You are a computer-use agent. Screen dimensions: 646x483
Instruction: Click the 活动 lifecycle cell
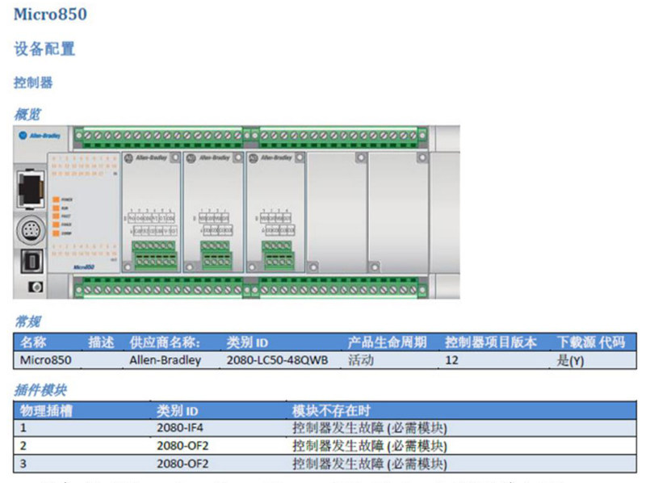361,359
